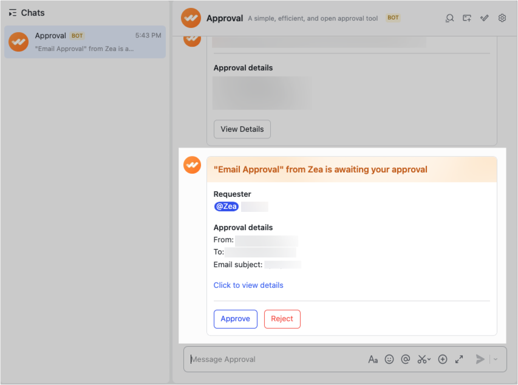This screenshot has height=385, width=518.
Task: Open the scissors tool dropdown arrow
Action: click(429, 358)
